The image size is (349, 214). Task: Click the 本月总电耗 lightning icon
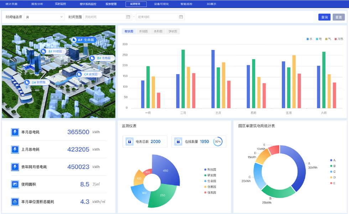pyautogui.click(x=15, y=132)
